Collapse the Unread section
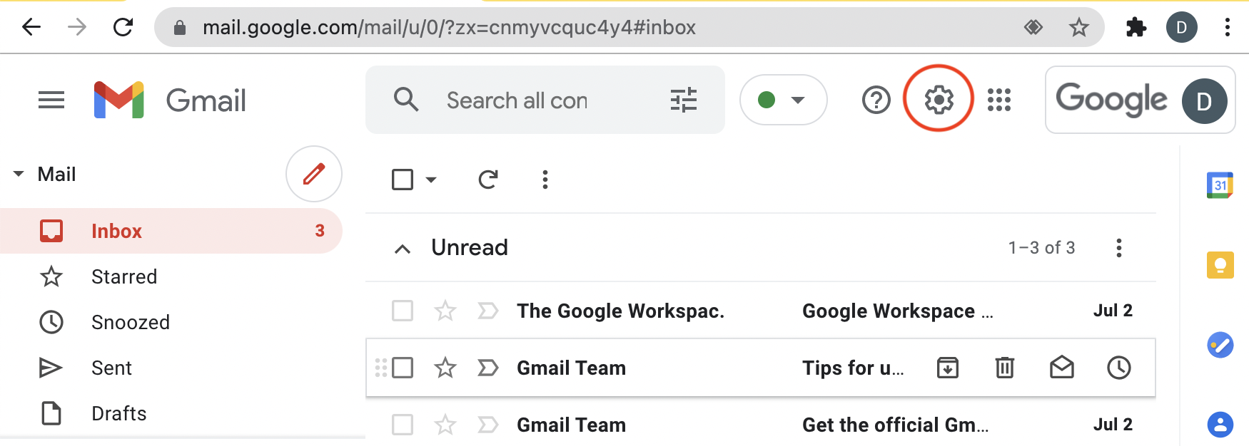 tap(403, 249)
